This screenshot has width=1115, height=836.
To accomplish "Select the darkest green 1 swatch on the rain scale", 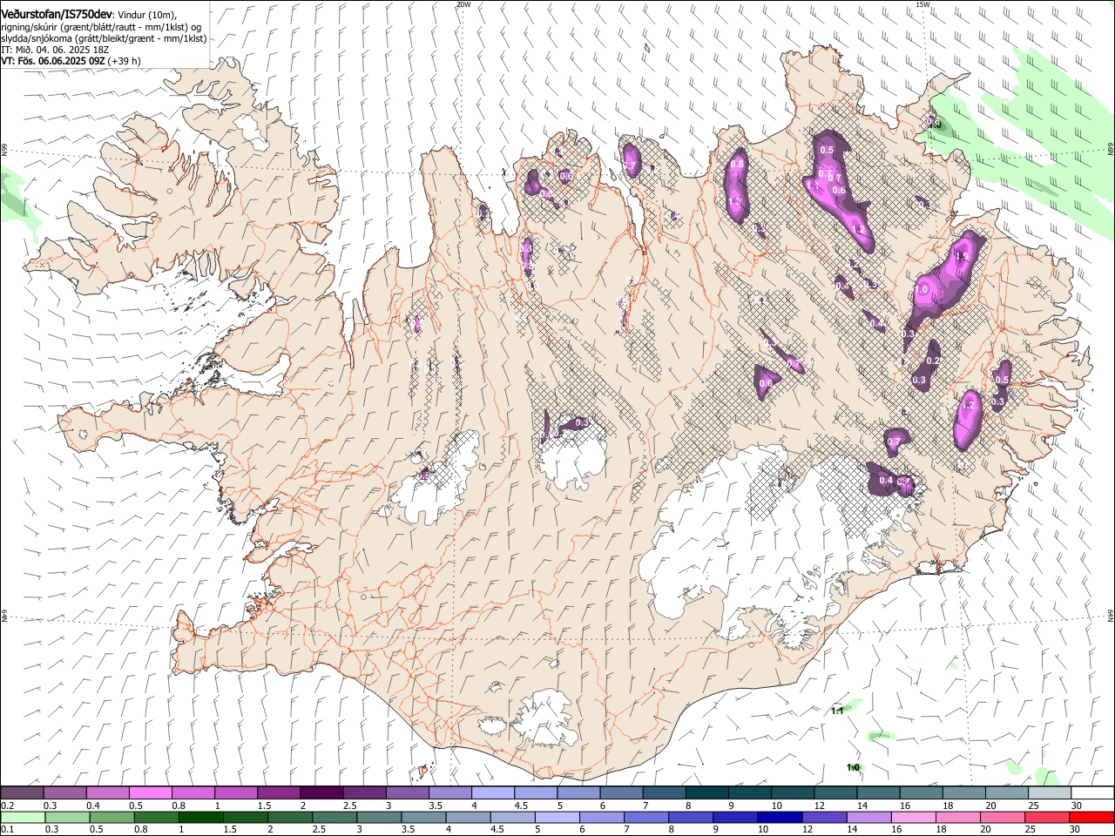I will (200, 817).
